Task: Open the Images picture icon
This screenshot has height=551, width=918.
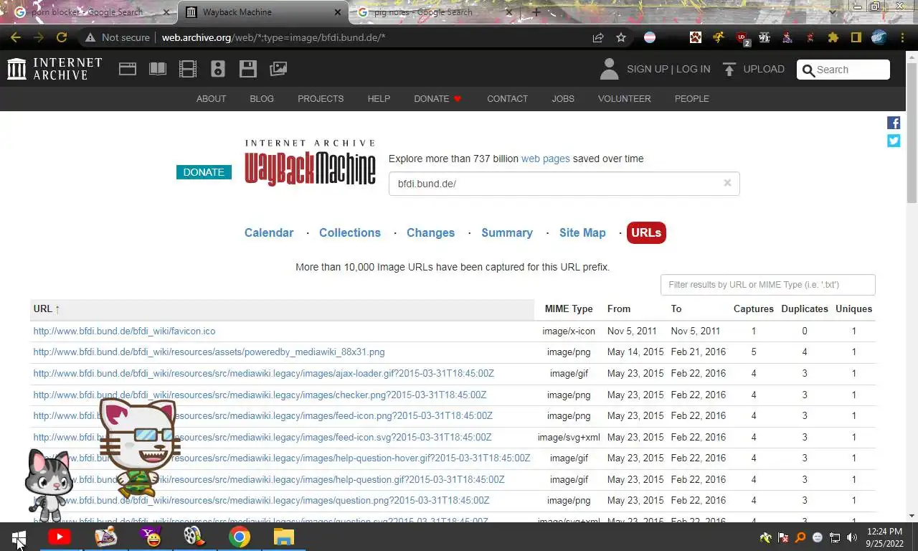Action: click(x=278, y=69)
